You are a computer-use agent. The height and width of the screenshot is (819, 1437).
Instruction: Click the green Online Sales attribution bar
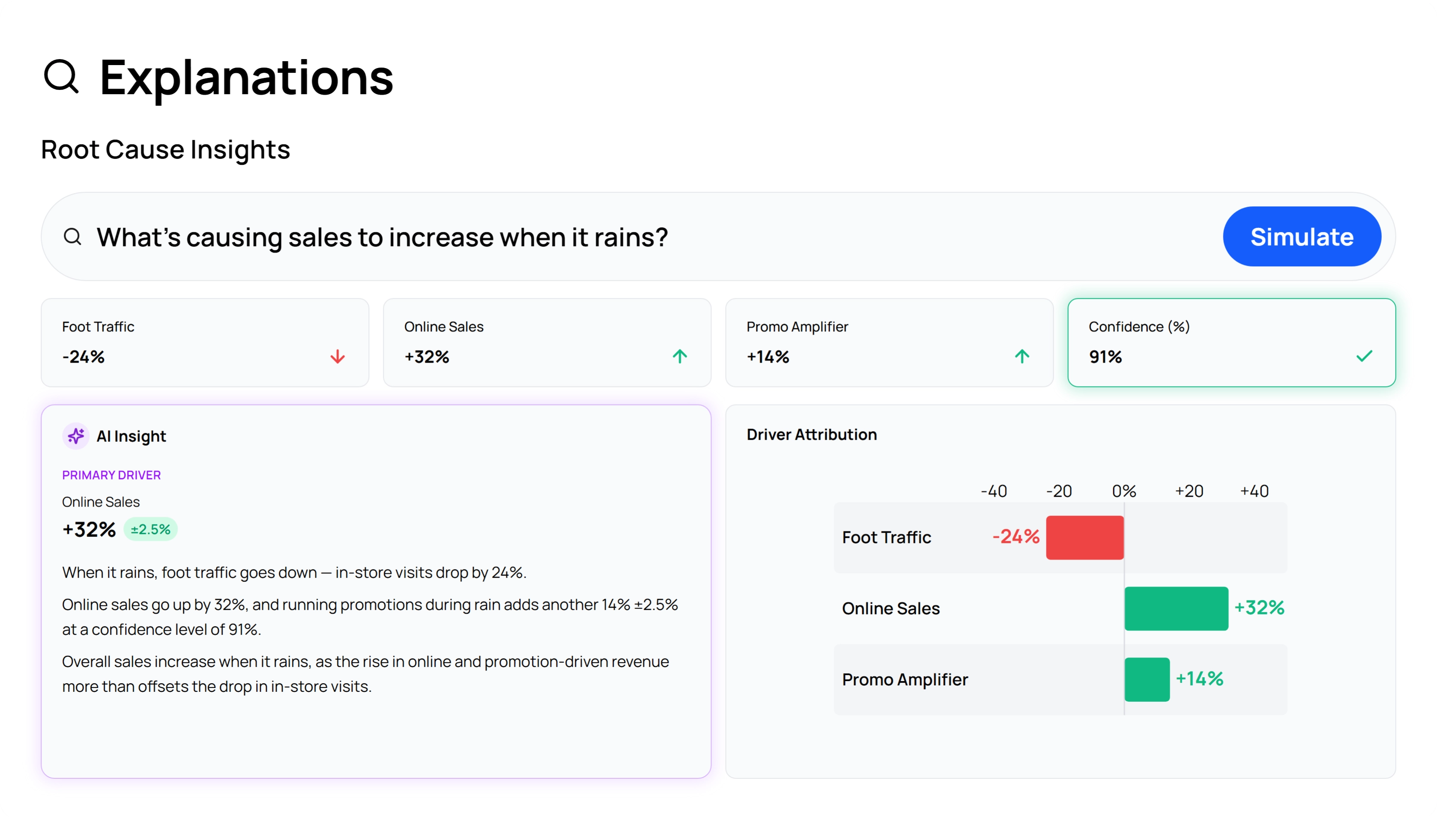point(1176,609)
